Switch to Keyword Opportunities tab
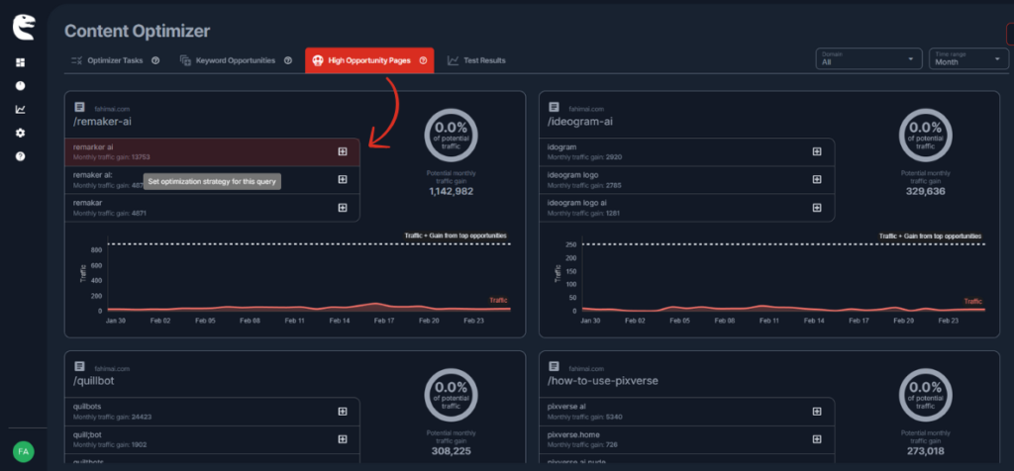 [x=236, y=60]
